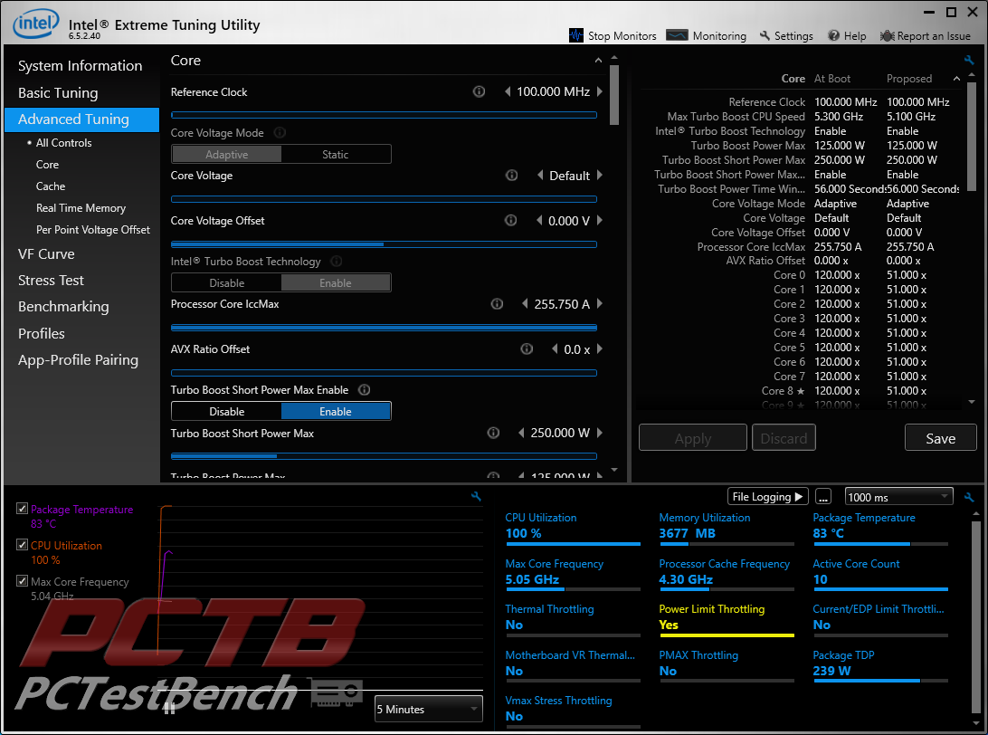The height and width of the screenshot is (735, 988).
Task: Select Advanced Tuning section
Action: [82, 119]
